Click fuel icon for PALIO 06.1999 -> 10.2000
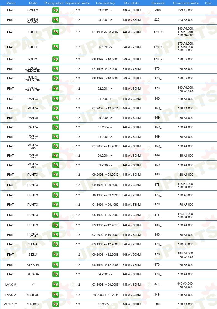 point(56,59)
